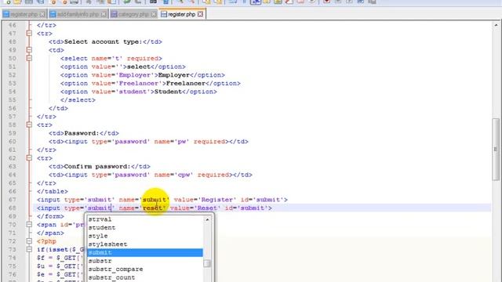Viewport: 502px width, 282px height.
Task: Click value='Register' on line 67
Action: [x=206, y=200]
